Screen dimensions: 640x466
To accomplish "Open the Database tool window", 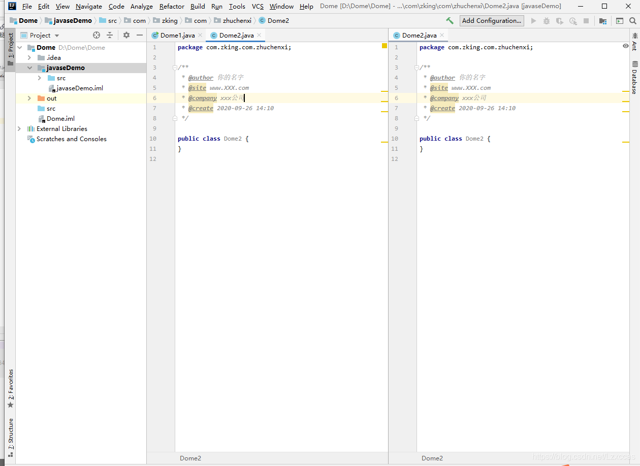I will [x=634, y=77].
